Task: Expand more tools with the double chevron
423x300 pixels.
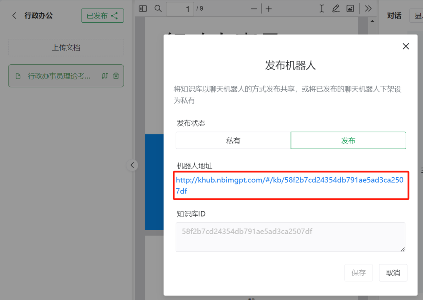Action: (368, 9)
